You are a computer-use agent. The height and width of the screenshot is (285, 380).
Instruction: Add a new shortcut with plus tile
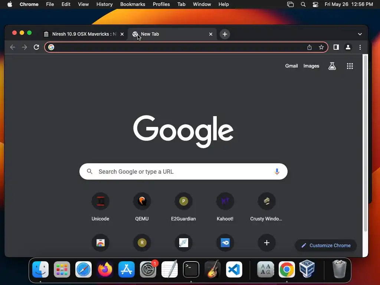(x=266, y=243)
